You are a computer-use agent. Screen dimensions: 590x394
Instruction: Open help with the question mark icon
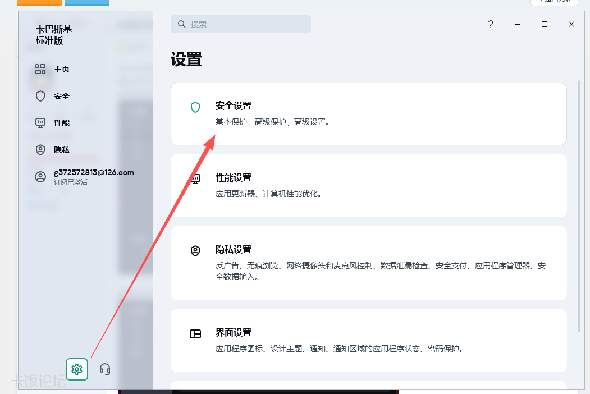[x=490, y=24]
